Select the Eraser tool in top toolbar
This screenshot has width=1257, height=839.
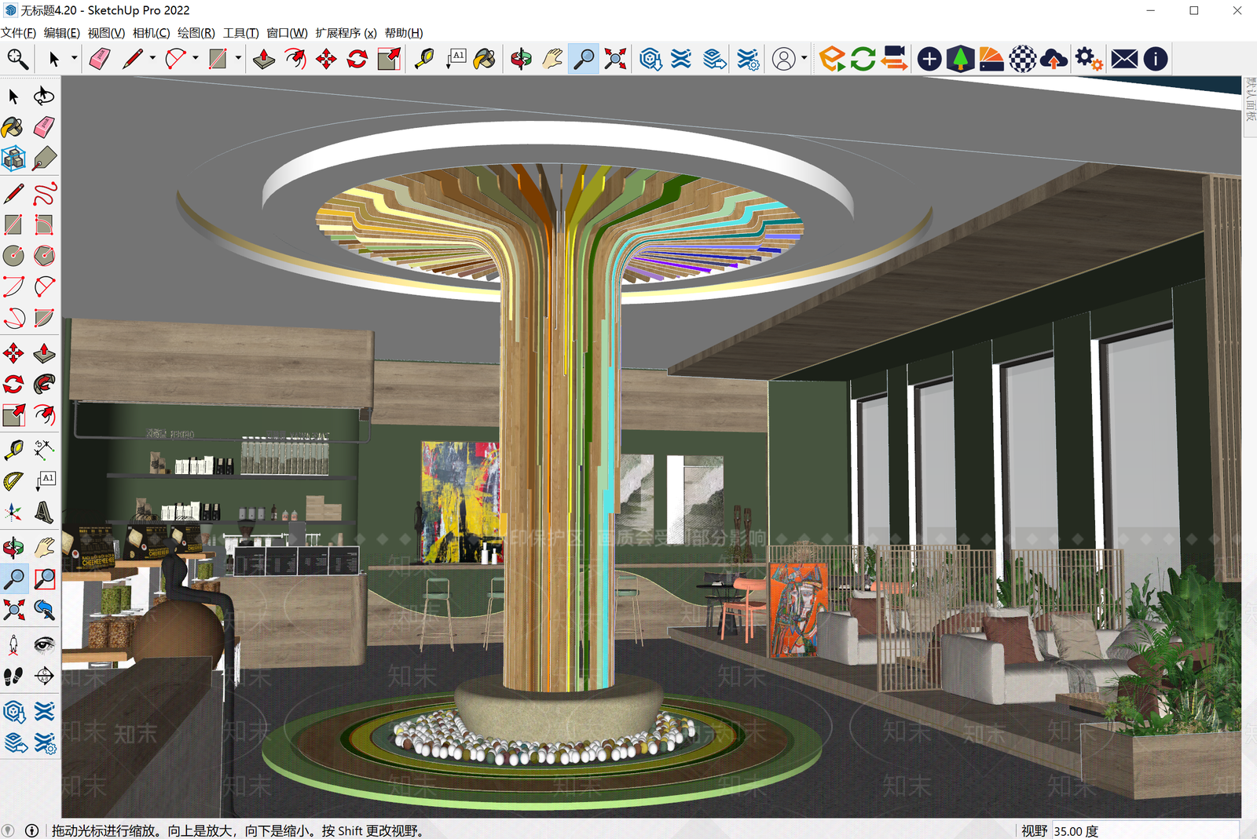click(x=100, y=59)
